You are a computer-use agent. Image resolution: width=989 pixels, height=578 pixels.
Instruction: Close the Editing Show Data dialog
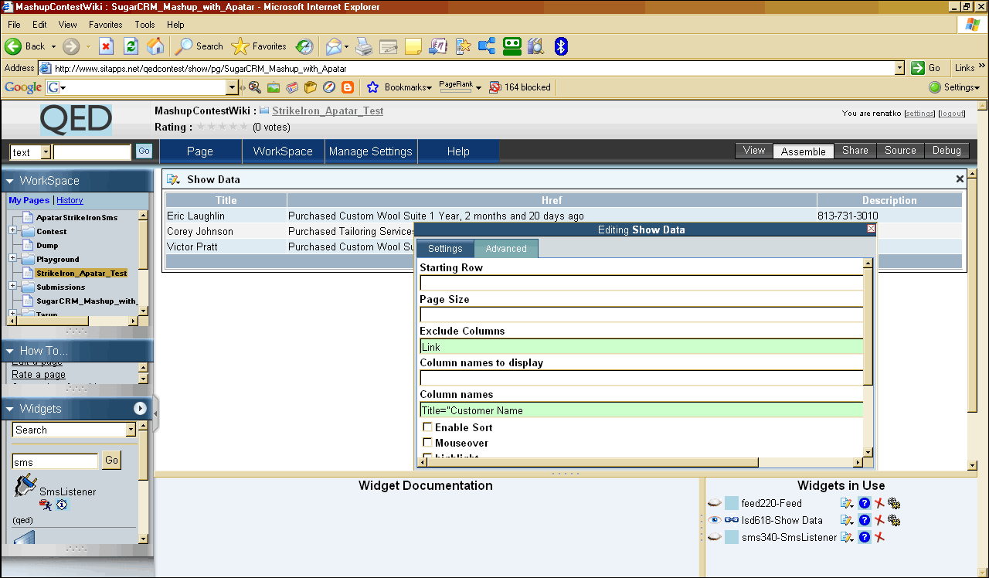(871, 229)
